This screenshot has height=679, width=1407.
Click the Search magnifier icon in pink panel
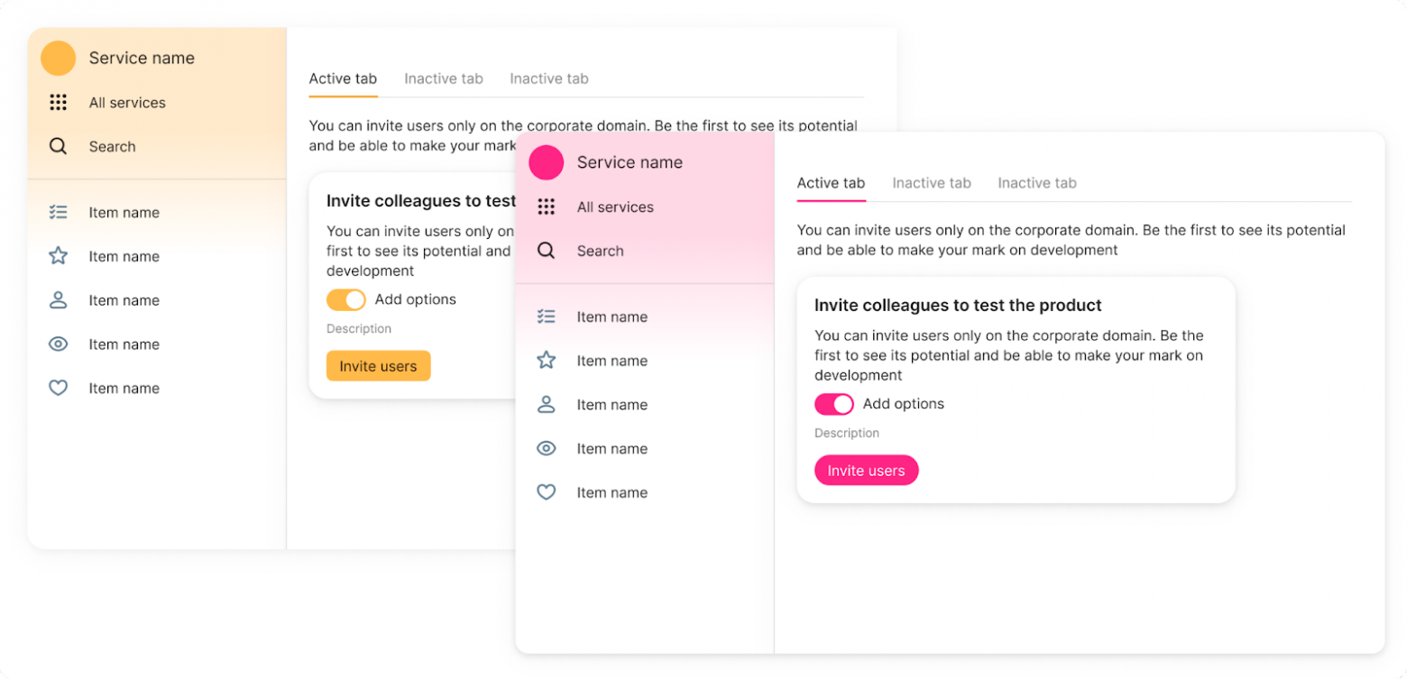[x=546, y=251]
